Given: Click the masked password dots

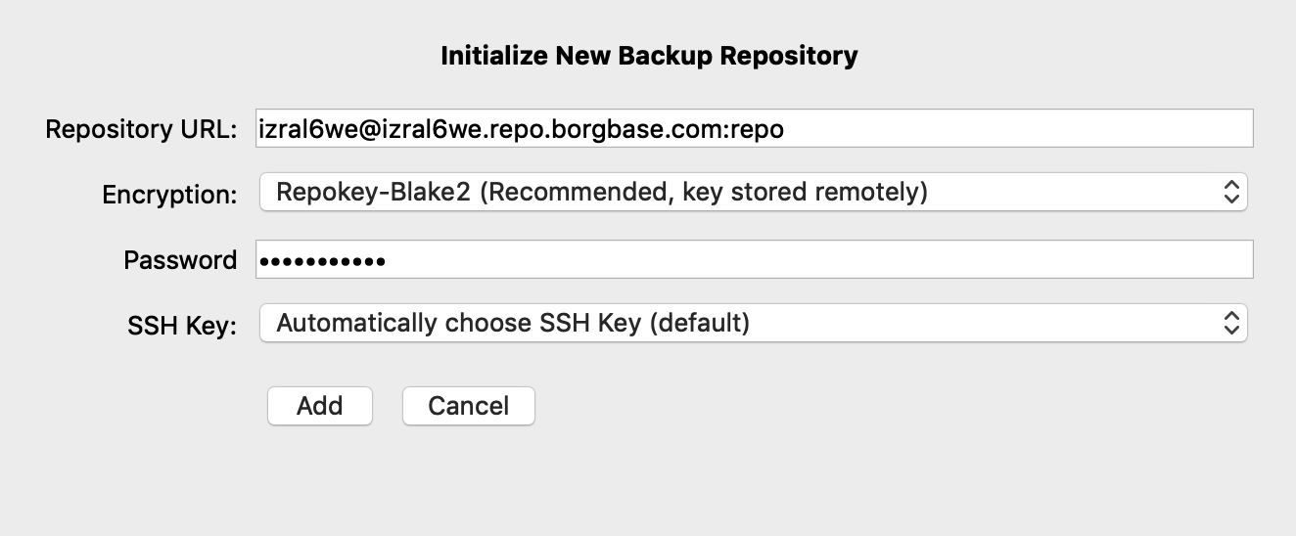Looking at the screenshot, I should (x=321, y=261).
